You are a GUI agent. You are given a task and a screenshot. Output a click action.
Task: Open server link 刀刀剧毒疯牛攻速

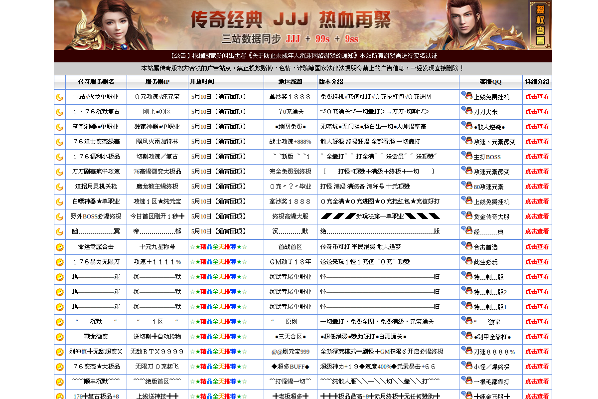click(x=96, y=172)
